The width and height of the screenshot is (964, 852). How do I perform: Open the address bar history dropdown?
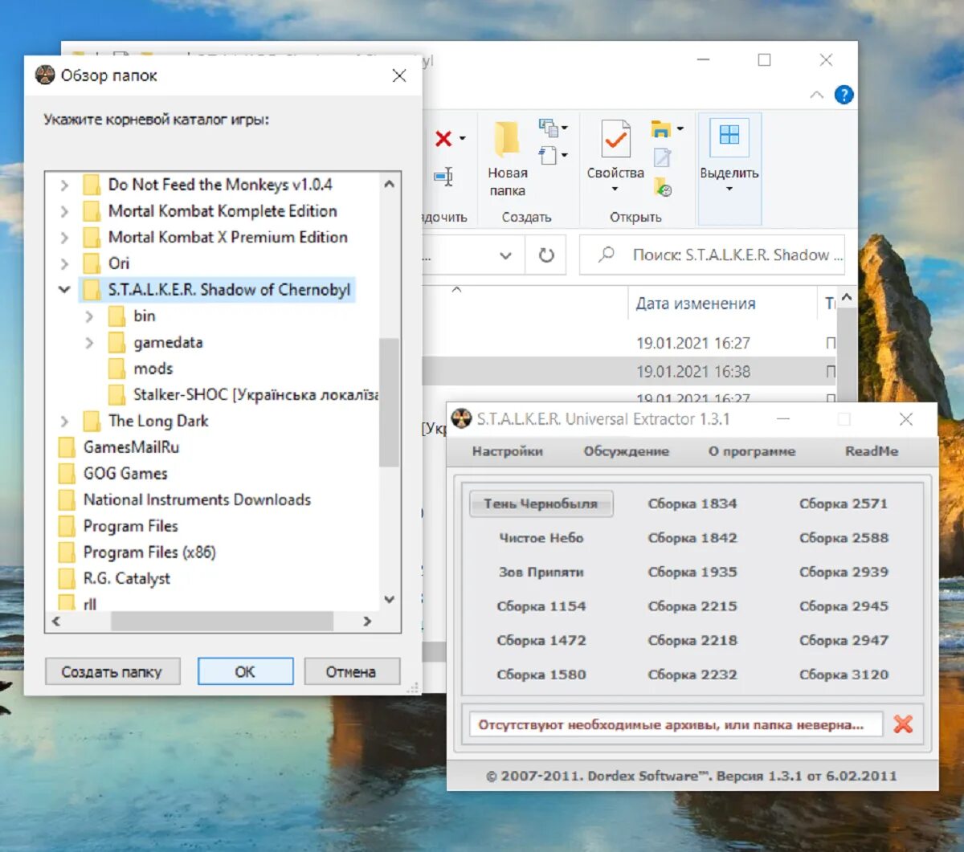[505, 255]
